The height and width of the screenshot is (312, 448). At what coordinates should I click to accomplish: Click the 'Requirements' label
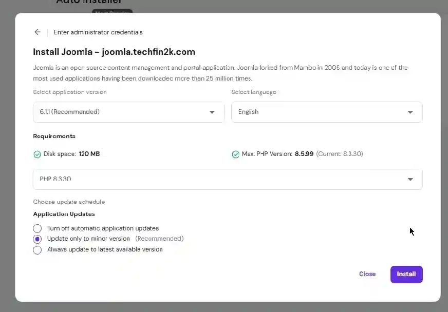pyautogui.click(x=54, y=136)
